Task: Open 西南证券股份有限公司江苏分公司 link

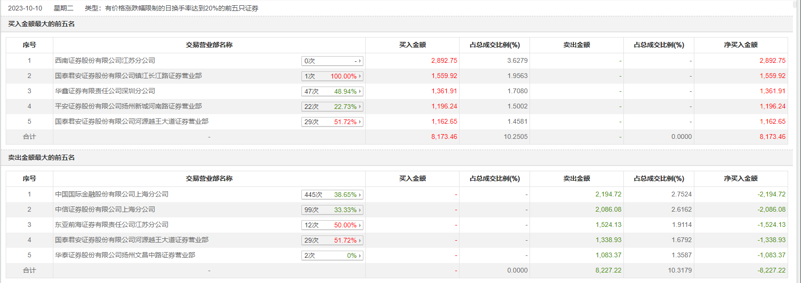Action: coord(105,60)
